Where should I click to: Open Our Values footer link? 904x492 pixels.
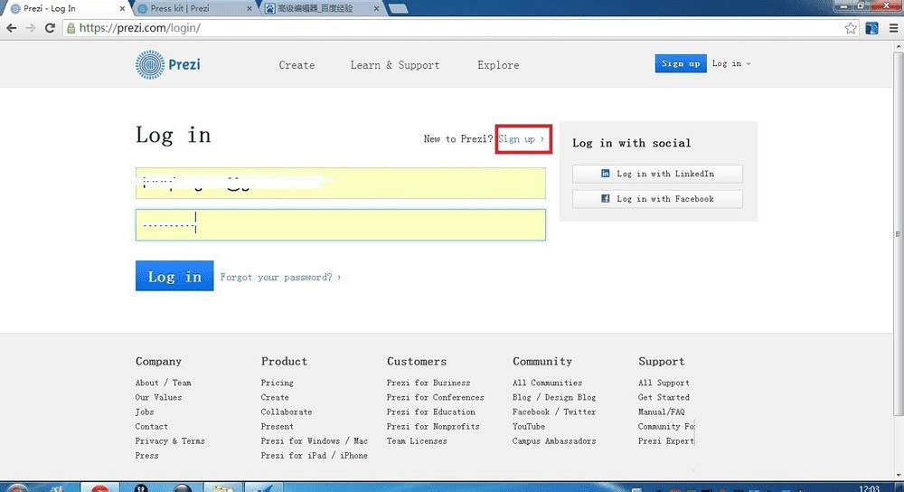click(x=158, y=397)
